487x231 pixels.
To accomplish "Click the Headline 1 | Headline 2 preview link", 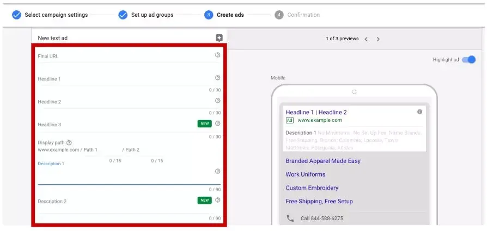I will tap(316, 113).
